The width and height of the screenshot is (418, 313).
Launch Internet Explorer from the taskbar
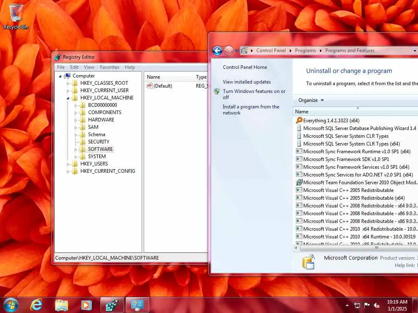coord(36,305)
